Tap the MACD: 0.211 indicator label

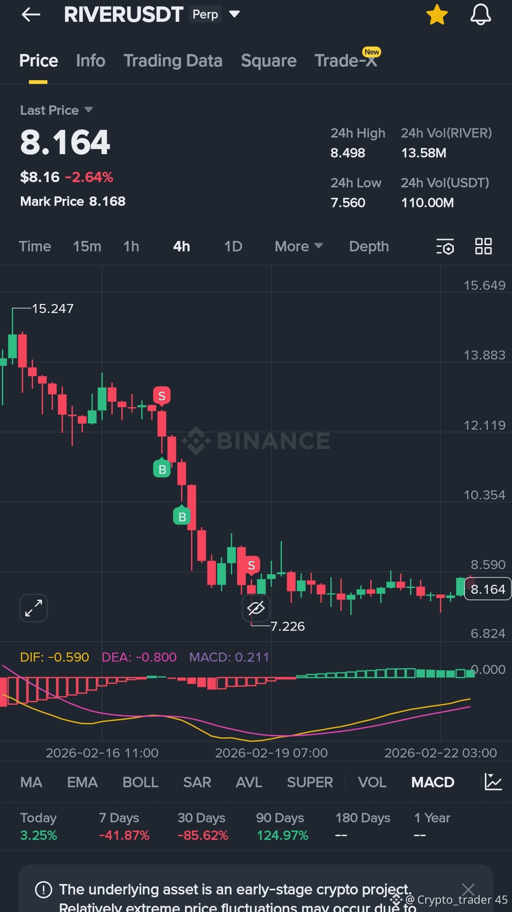[229, 657]
